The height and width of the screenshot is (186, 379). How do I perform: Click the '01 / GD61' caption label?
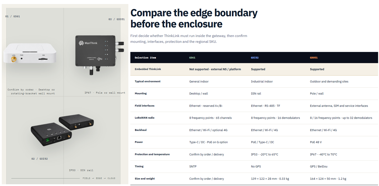pos(13,16)
